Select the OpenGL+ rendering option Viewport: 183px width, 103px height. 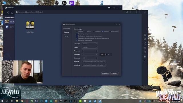click(x=97, y=31)
